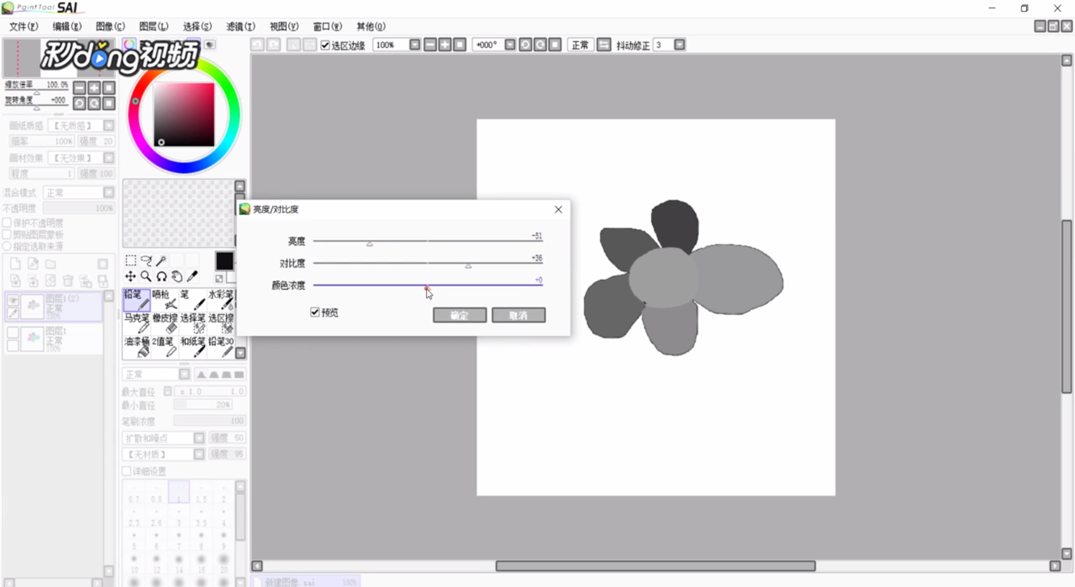
Task: Click the new linework layer icon
Action: tap(33, 264)
